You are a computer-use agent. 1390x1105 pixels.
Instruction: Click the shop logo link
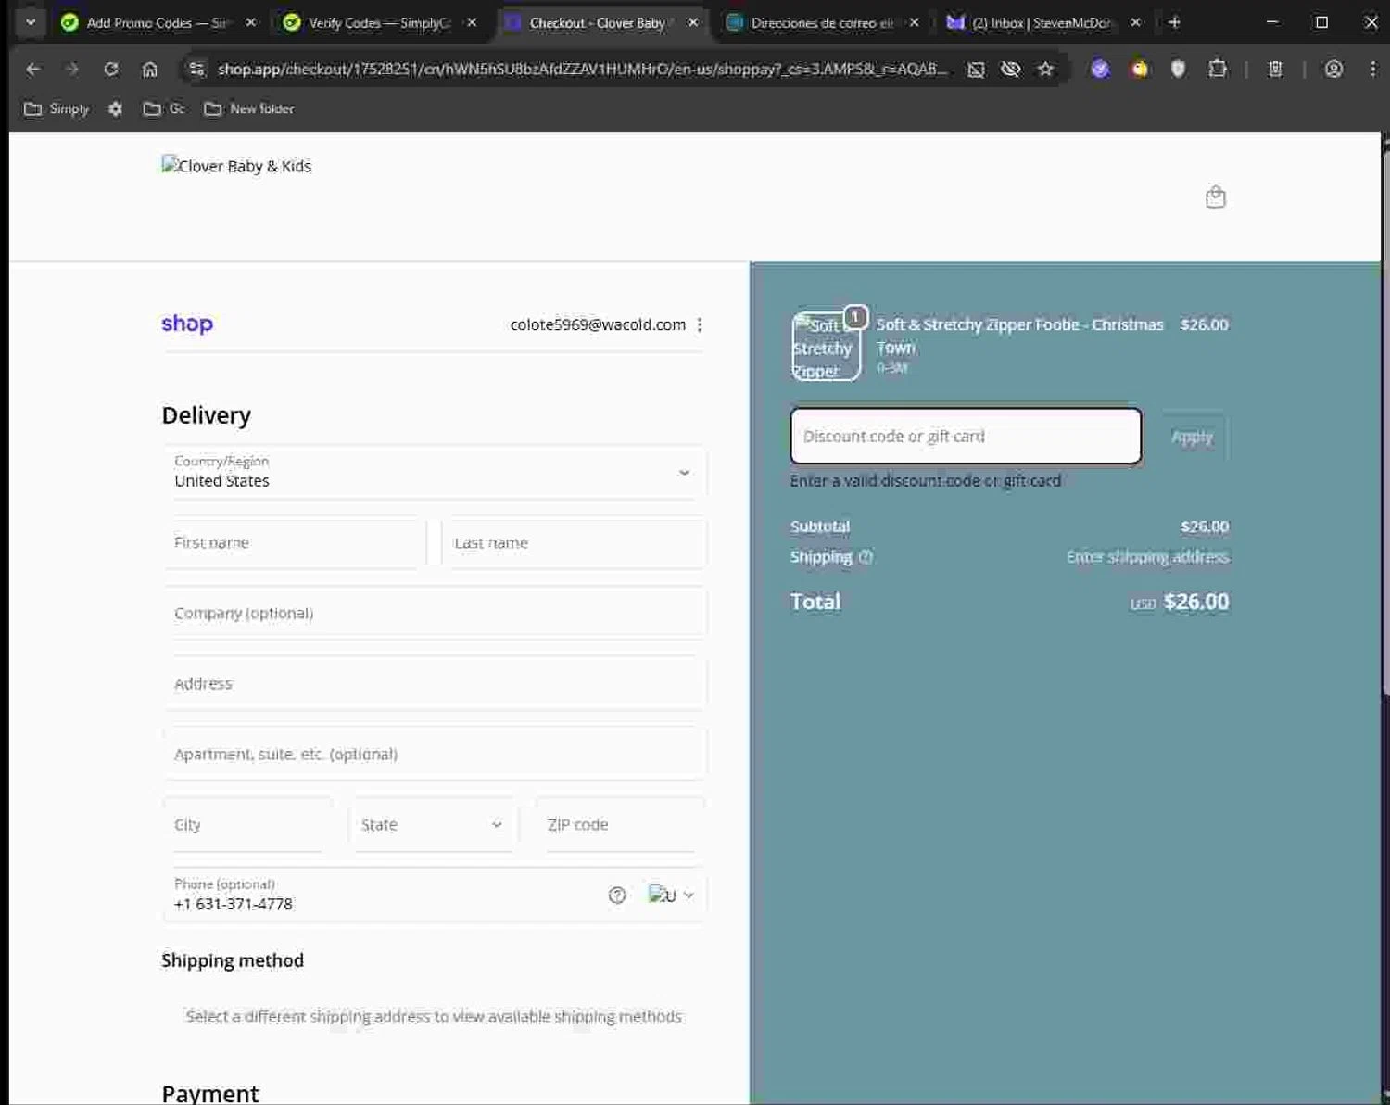[187, 324]
